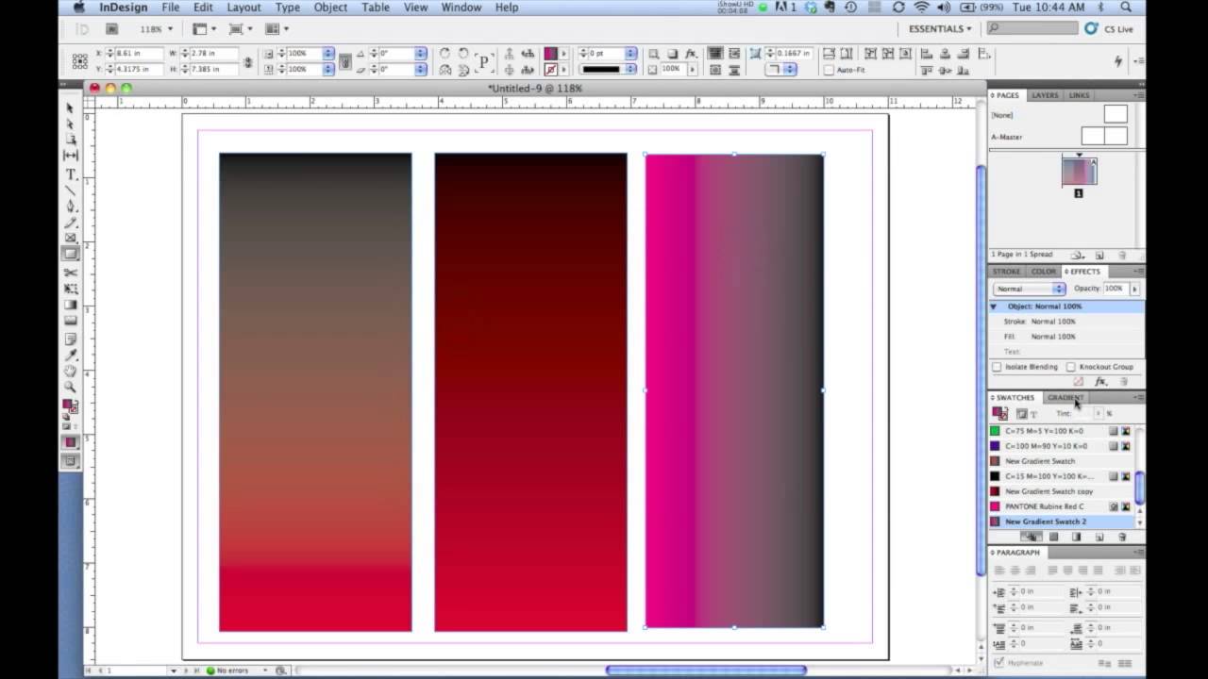Collapse the Object Normal 100% disclosure triangle
This screenshot has height=679, width=1208.
click(994, 306)
